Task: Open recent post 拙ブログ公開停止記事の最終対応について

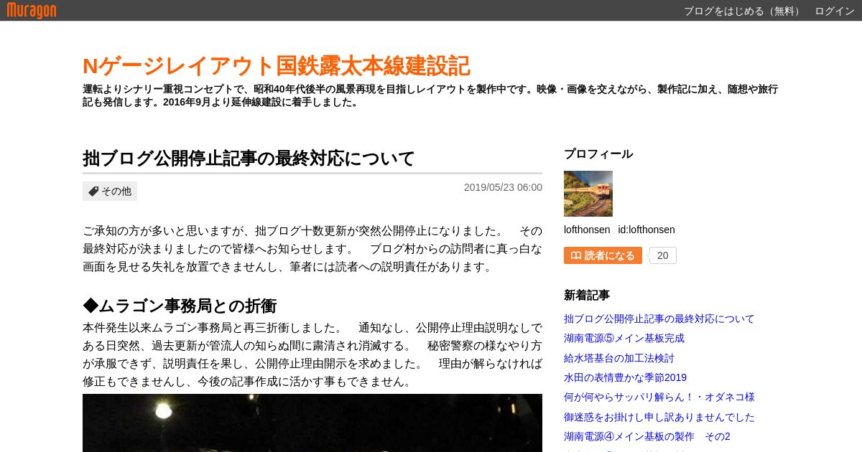Action: click(x=659, y=319)
